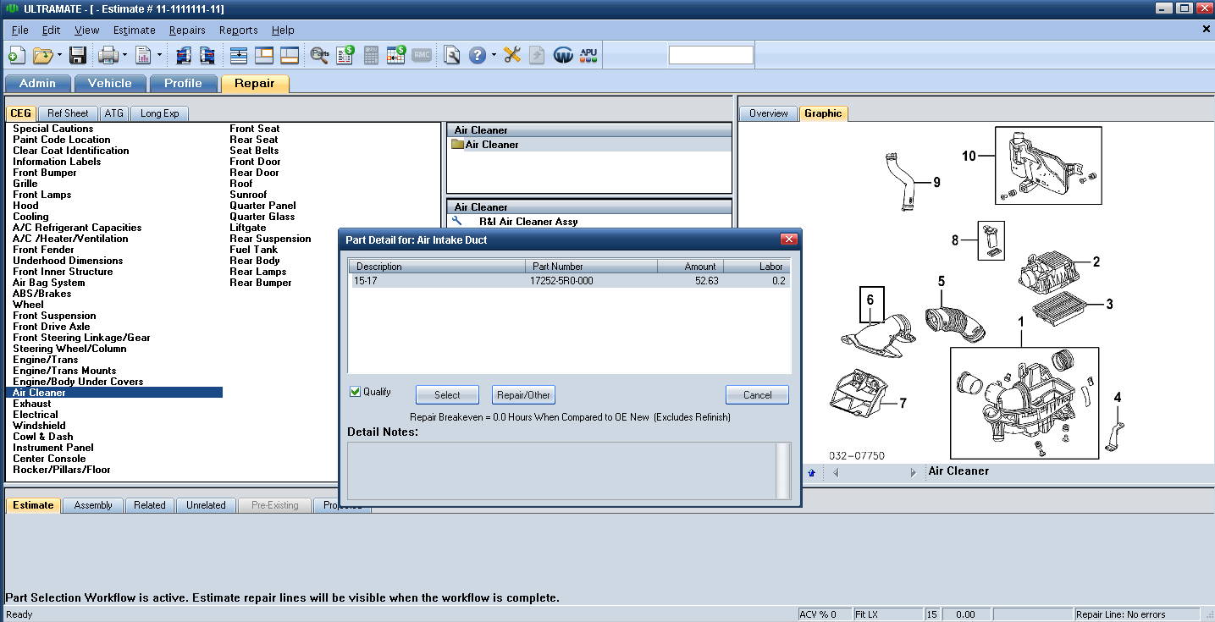Click the blue up arrow below graphic
This screenshot has height=622, width=1215.
(x=811, y=473)
